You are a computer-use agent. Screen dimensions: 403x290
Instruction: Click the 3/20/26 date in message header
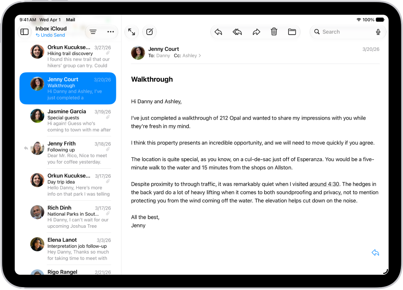[x=371, y=49]
